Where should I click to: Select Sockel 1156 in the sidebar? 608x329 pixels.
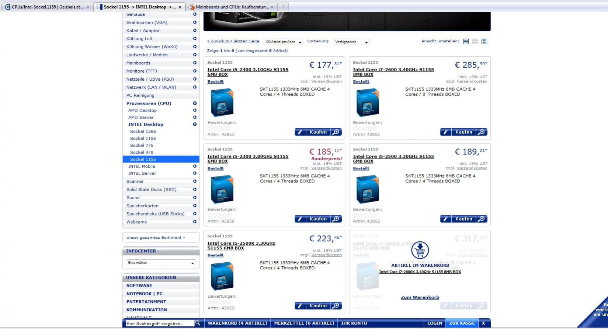pos(143,139)
